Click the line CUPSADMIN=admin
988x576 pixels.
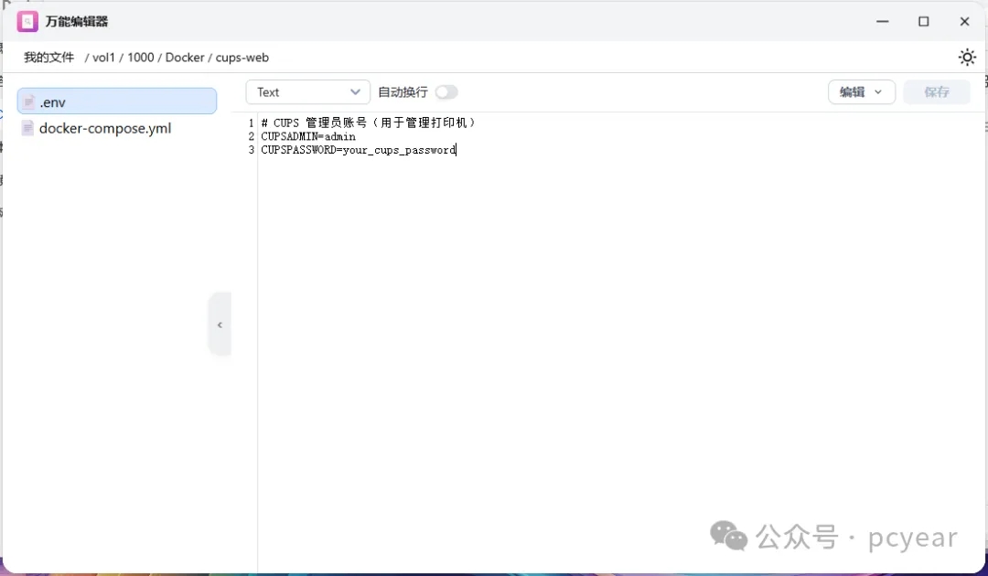pos(308,136)
